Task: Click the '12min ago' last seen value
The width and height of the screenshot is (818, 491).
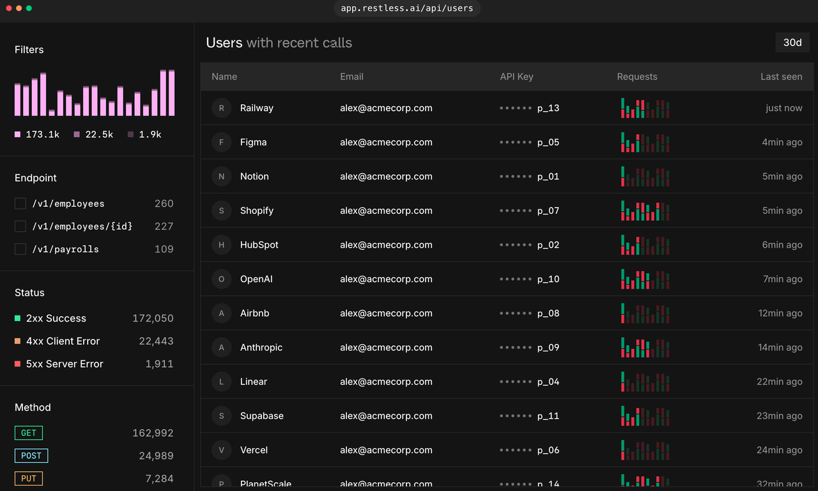Action: click(780, 313)
